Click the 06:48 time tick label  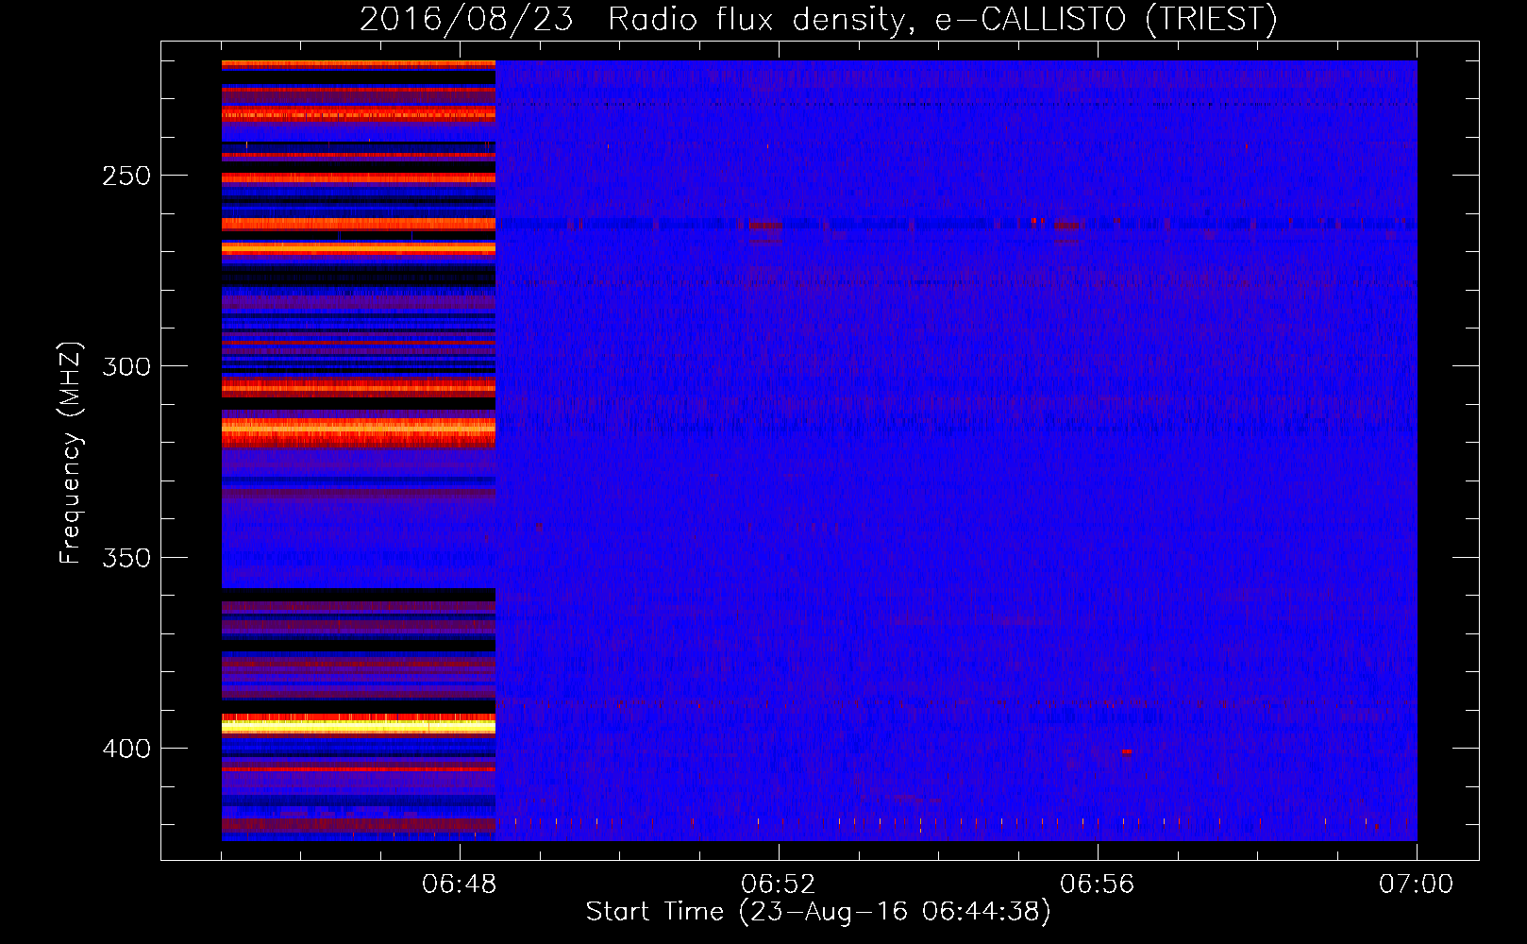pos(460,884)
